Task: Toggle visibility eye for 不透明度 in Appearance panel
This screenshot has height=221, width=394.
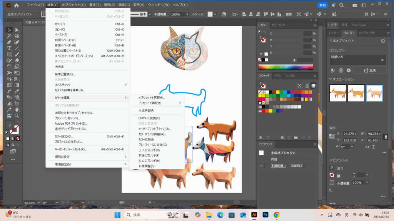Action: point(261,166)
